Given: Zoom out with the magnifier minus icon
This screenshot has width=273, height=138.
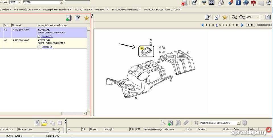Looking at the screenshot, I should click(242, 17).
